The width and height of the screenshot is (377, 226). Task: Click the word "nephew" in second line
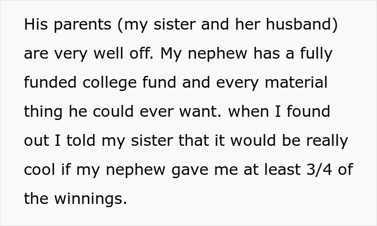coord(218,54)
